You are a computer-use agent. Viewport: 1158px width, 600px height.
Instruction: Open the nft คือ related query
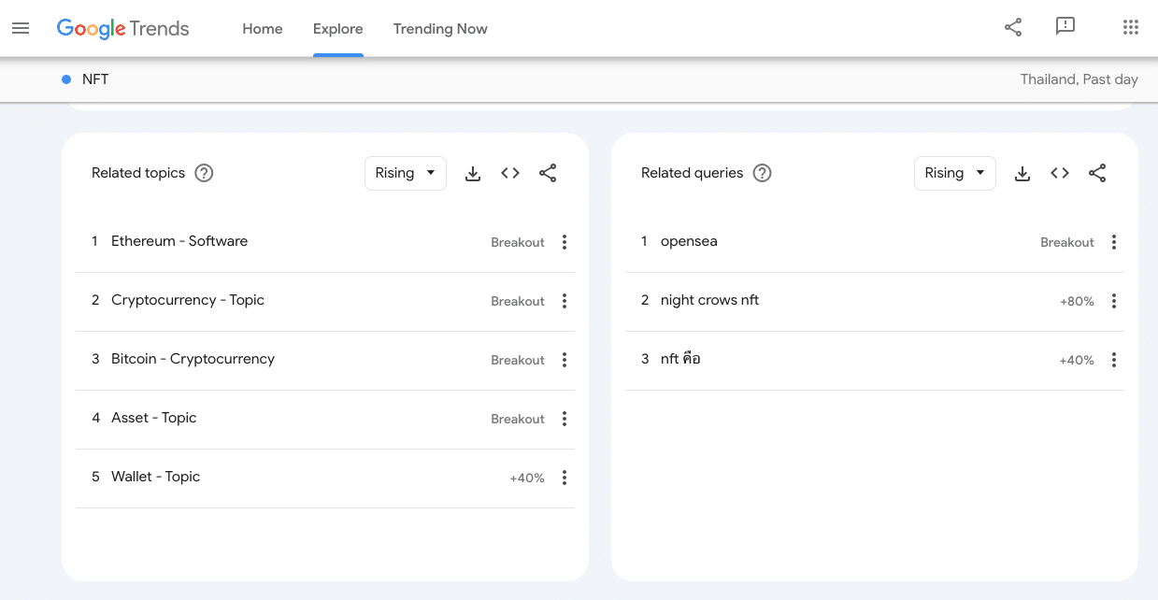(x=680, y=359)
